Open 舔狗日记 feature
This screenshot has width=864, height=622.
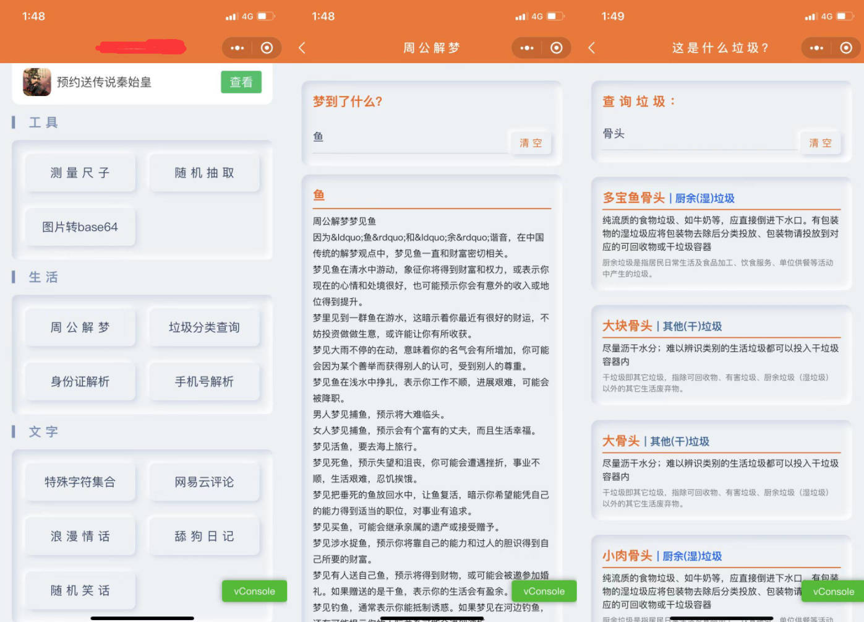pos(204,536)
